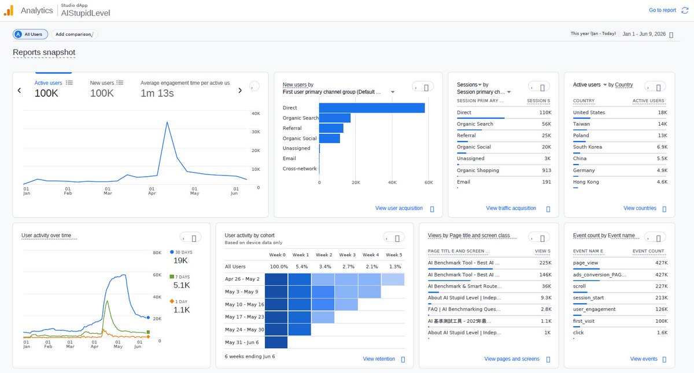Select the session_start event row
Image resolution: width=694 pixels, height=373 pixels.
pos(619,299)
